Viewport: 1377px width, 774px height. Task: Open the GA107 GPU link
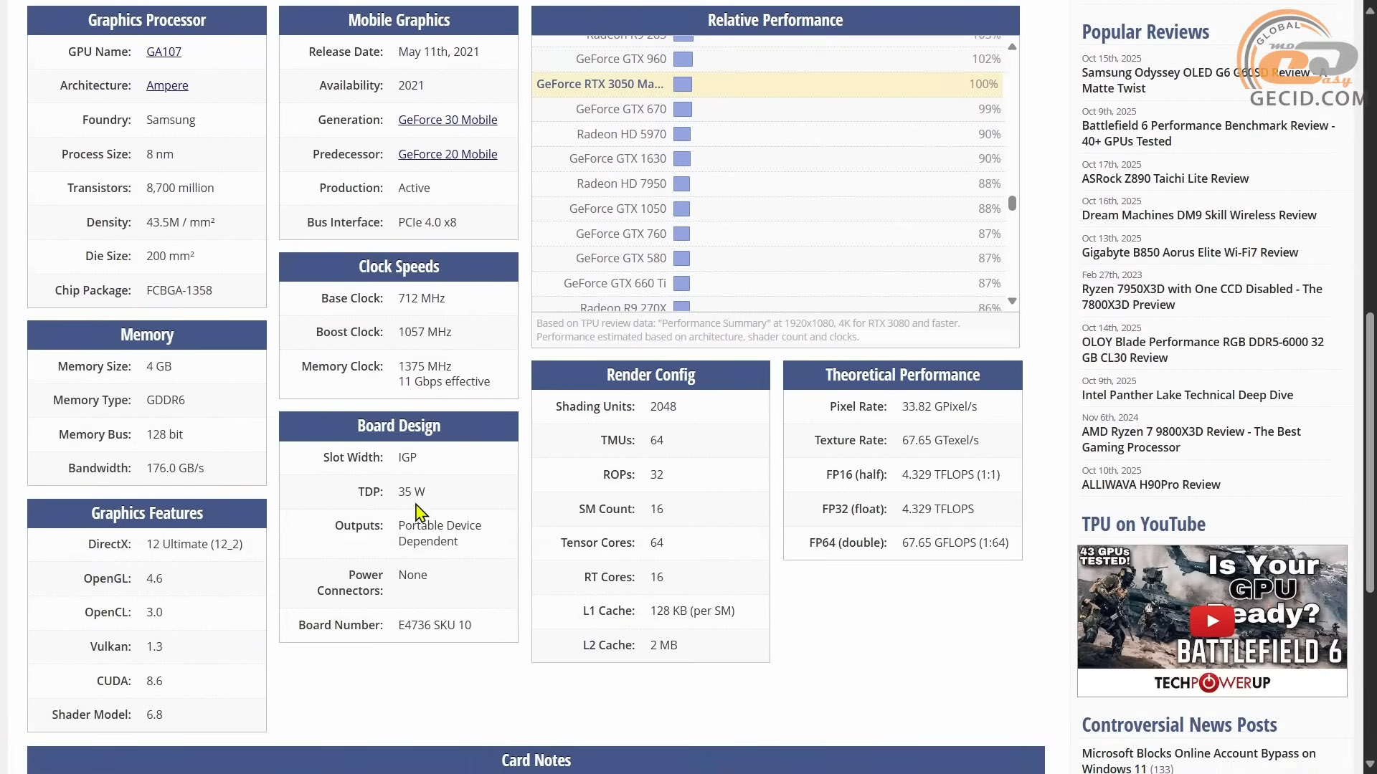click(x=164, y=52)
